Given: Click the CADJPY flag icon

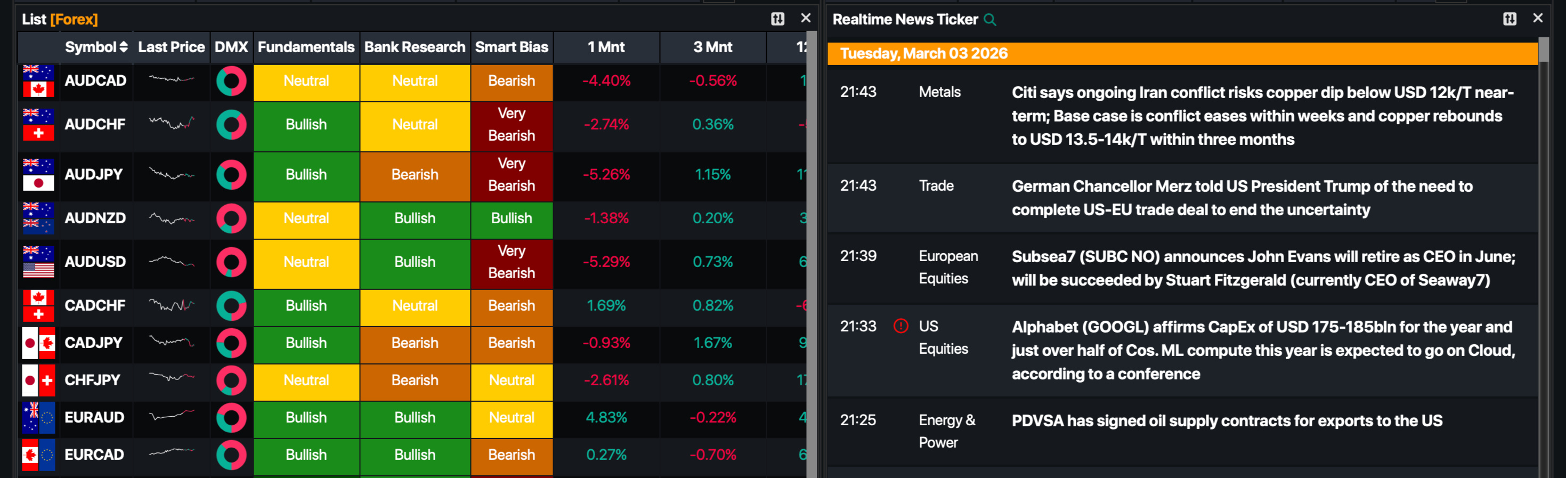Looking at the screenshot, I should (38, 343).
